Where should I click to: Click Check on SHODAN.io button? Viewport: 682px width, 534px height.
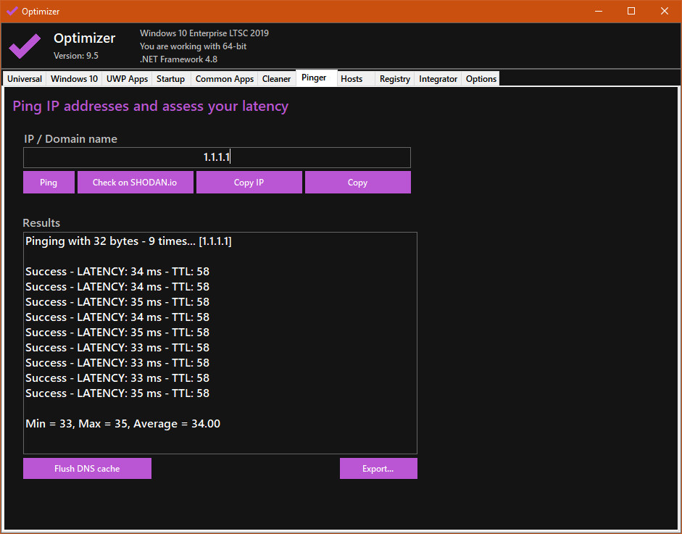pos(135,183)
